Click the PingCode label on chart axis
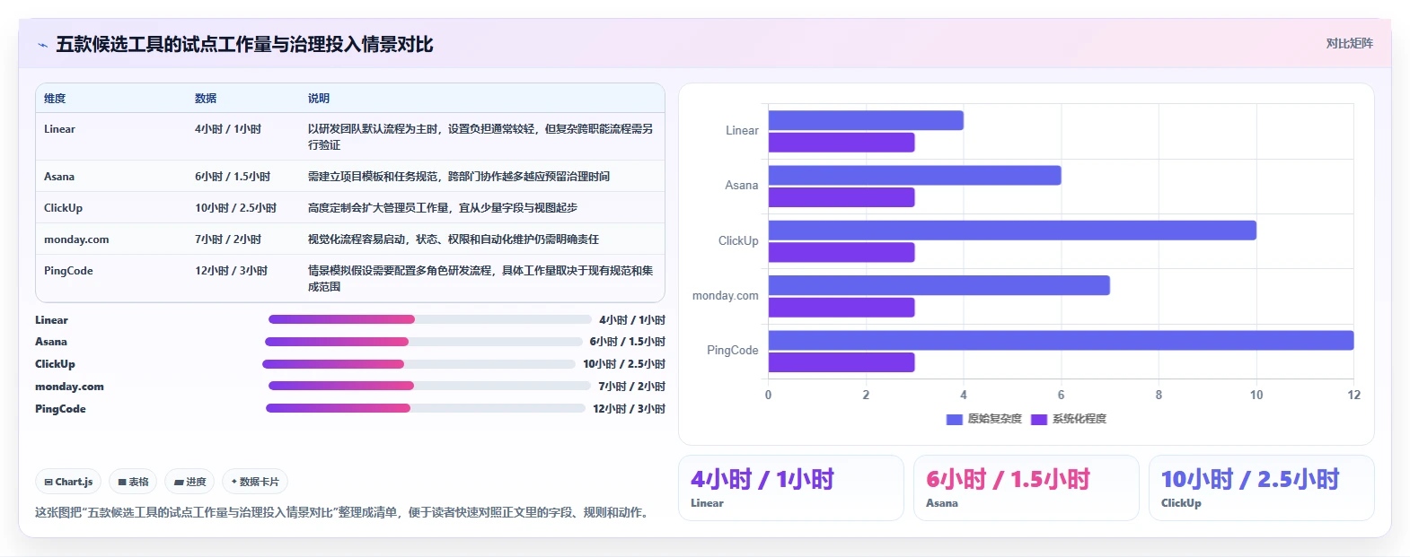 click(733, 350)
